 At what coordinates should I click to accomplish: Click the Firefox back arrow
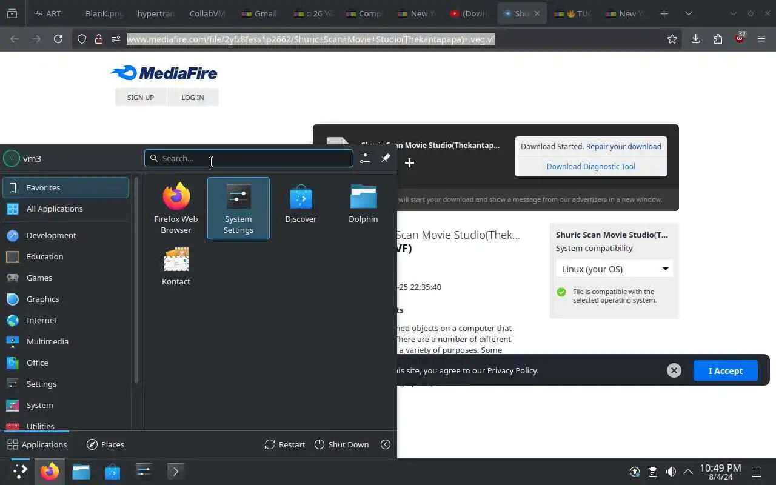click(x=15, y=39)
